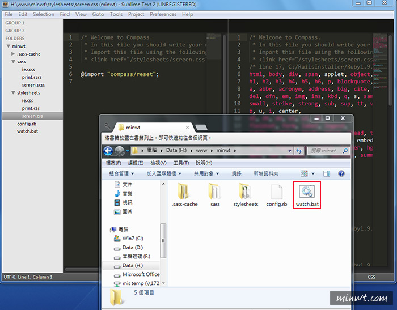Open the Project menu
This screenshot has width=397, height=310.
tap(136, 14)
